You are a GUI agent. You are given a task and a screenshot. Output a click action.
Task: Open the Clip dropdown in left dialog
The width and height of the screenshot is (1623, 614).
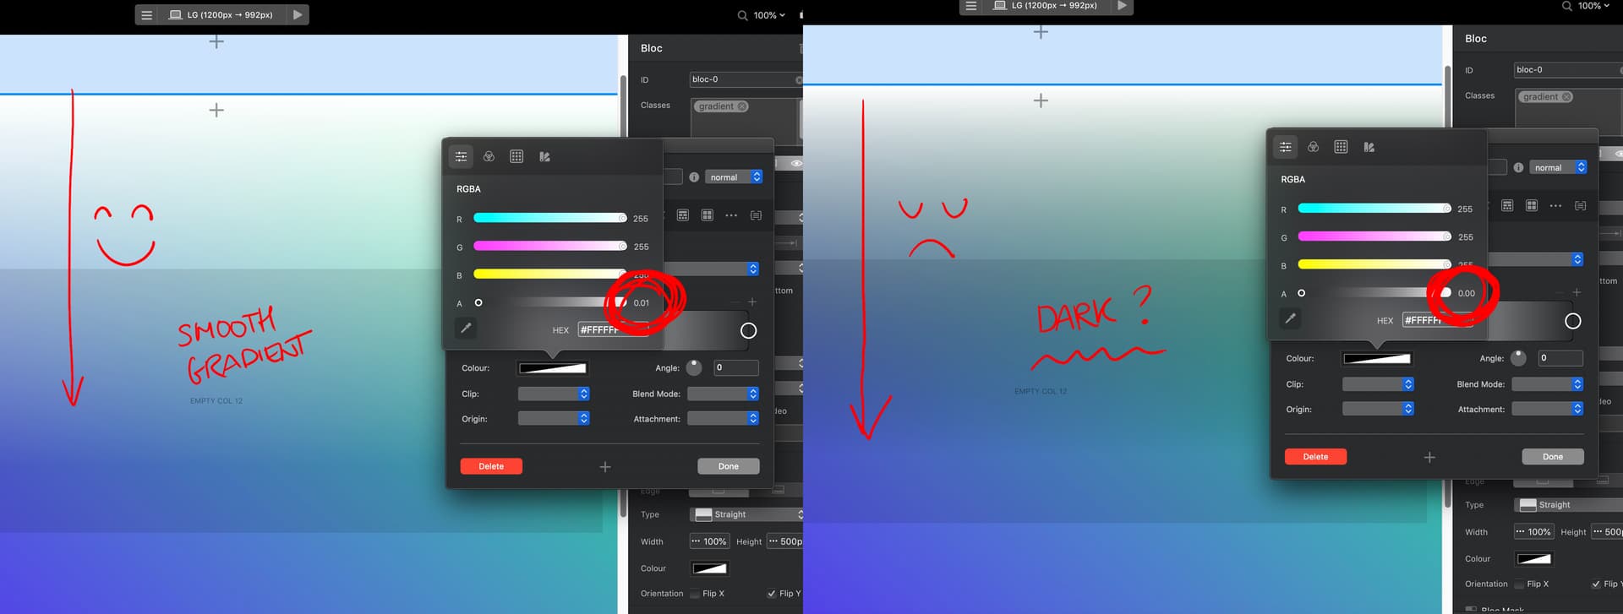554,394
